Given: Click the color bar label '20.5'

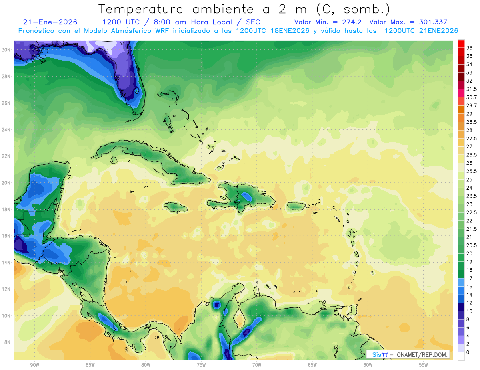Looking at the screenshot, I should [x=472, y=245].
